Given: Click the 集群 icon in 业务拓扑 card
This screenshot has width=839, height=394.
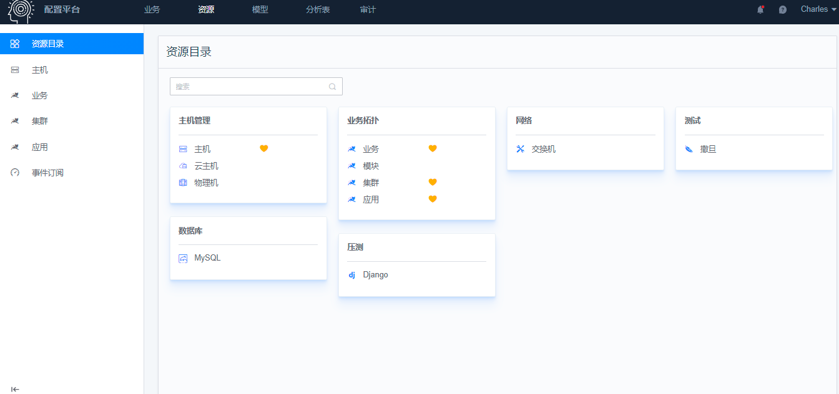Looking at the screenshot, I should tap(351, 183).
